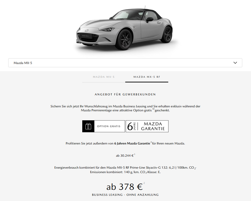The height and width of the screenshot is (201, 251).
Task: Click the ab 378 € leasing price
Action: 124,187
